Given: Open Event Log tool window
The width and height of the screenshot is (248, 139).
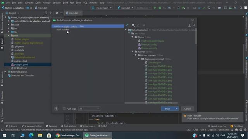Looking at the screenshot, I should (x=236, y=126).
